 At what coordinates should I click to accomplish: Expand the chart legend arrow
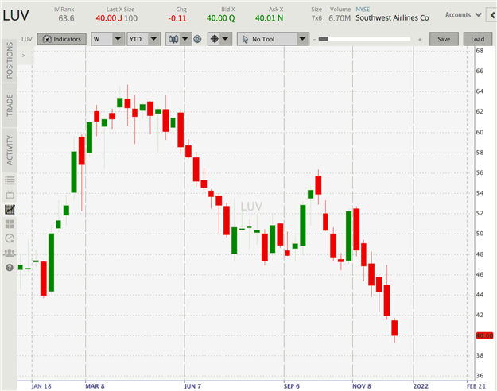24,56
